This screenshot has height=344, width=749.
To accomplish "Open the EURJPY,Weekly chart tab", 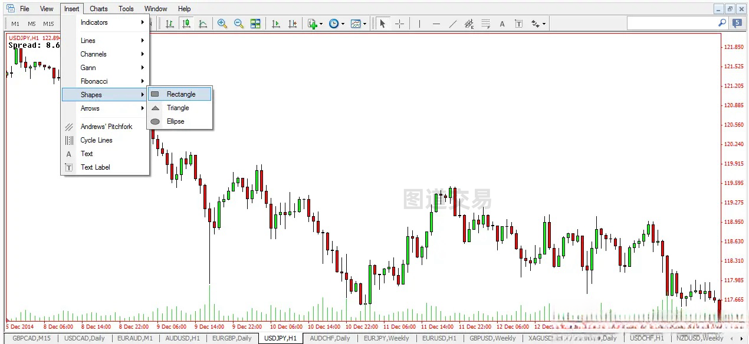I will tap(386, 338).
